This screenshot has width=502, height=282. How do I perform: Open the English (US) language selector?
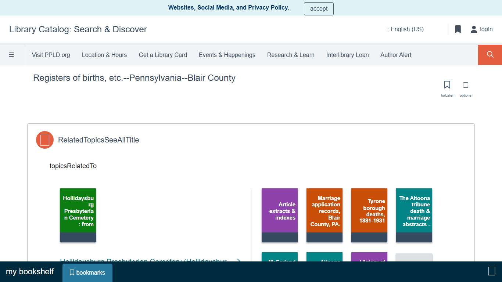(x=406, y=29)
